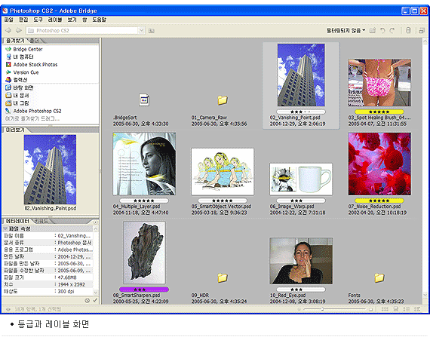This screenshot has height=340, width=430.
Task: Open 내 컴퓨터 in favorites panel
Action: click(x=20, y=57)
